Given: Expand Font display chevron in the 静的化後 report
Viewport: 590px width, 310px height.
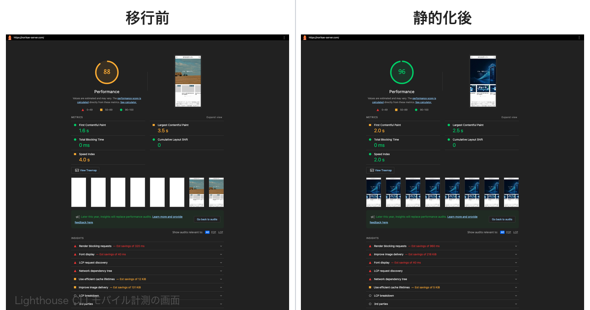Looking at the screenshot, I should click(x=516, y=263).
